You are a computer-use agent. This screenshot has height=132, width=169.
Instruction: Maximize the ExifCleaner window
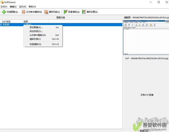[159, 2]
